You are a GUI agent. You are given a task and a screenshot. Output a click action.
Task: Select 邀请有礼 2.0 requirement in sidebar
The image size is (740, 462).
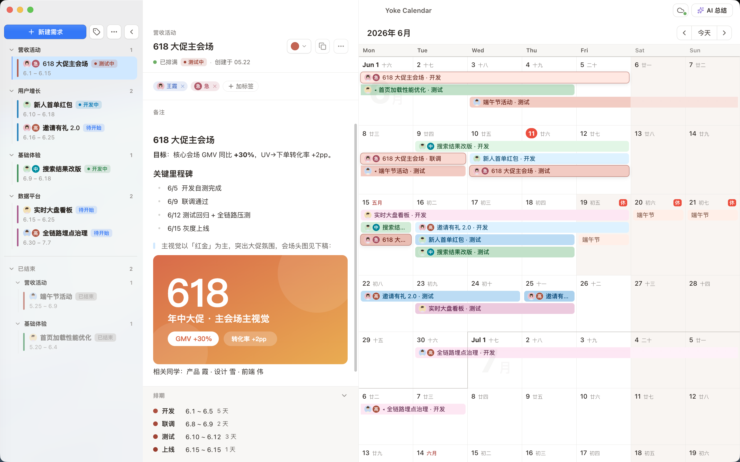75,132
